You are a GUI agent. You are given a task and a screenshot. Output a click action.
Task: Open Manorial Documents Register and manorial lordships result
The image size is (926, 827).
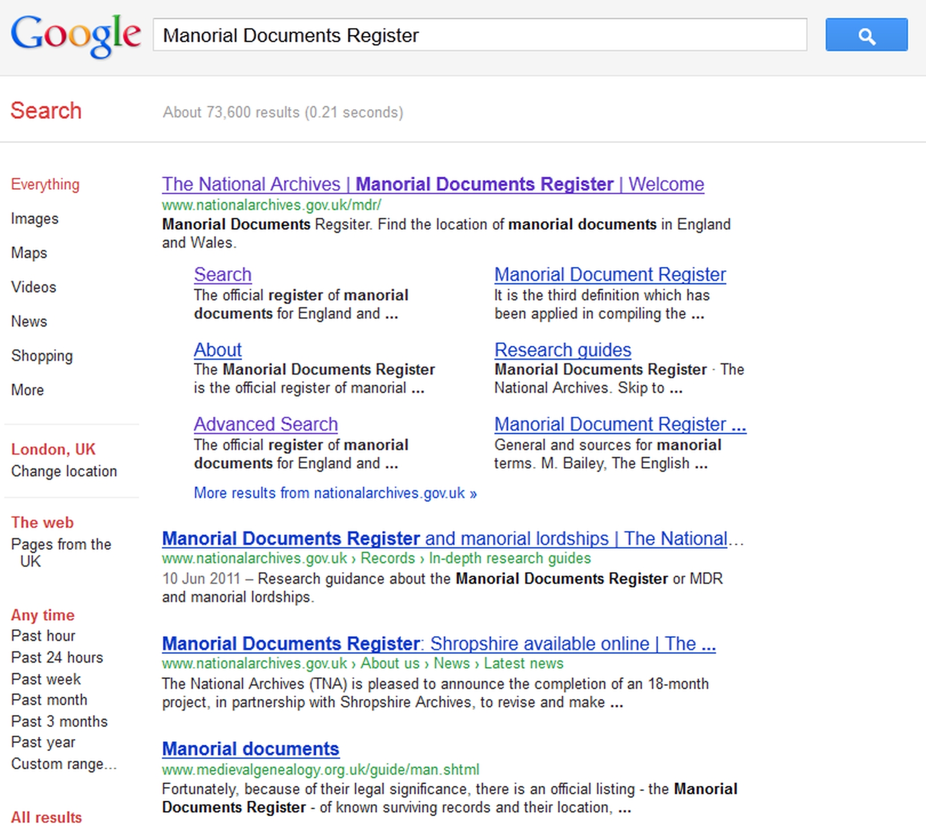point(453,539)
